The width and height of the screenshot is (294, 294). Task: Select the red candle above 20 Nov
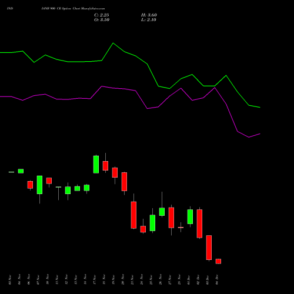tap(124, 182)
